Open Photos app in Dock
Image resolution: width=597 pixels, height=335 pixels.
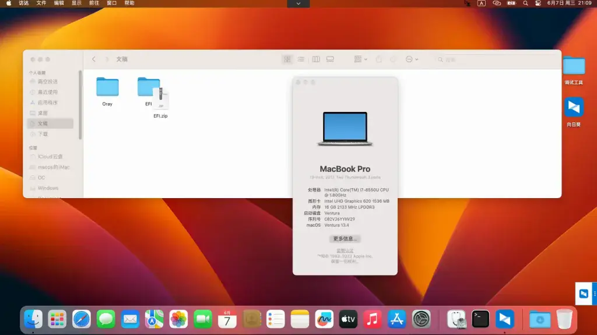coord(178,319)
